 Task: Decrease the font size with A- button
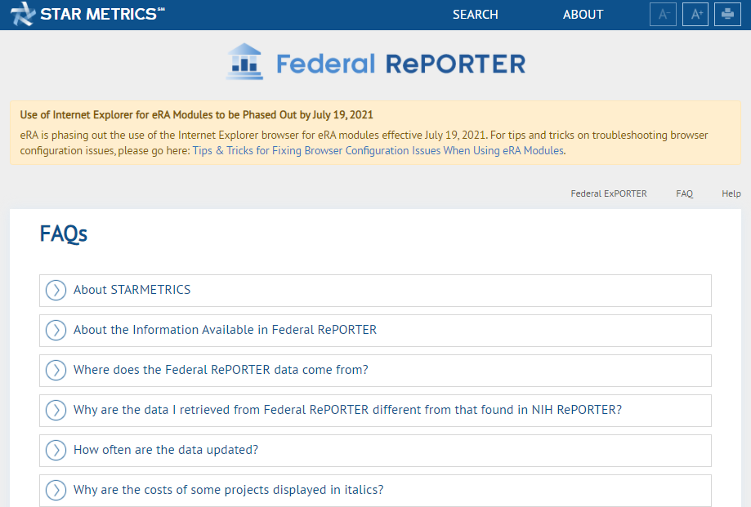(x=663, y=15)
